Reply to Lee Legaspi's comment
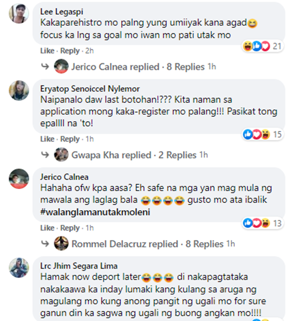The image size is (307, 321). 70,51
